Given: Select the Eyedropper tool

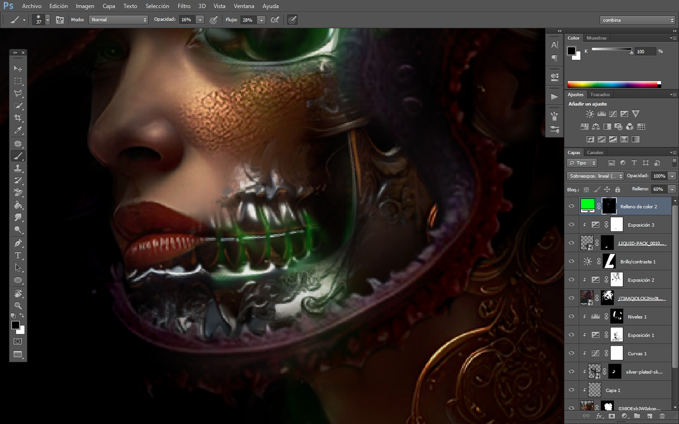Looking at the screenshot, I should pos(18,130).
